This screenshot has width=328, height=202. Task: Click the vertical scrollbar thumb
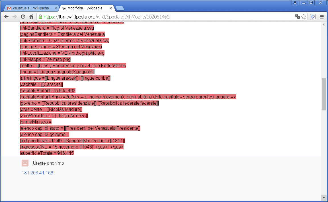pyautogui.click(x=324, y=94)
